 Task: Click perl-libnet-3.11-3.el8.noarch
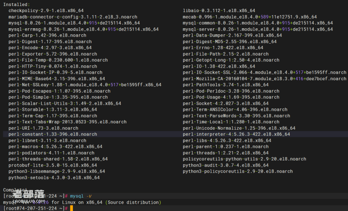pyautogui.click(x=47, y=141)
